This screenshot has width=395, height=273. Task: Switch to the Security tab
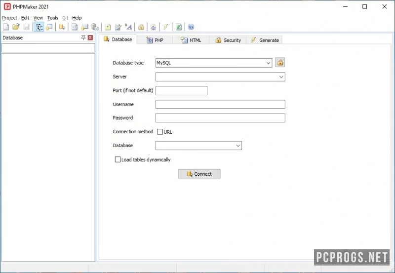coord(228,40)
